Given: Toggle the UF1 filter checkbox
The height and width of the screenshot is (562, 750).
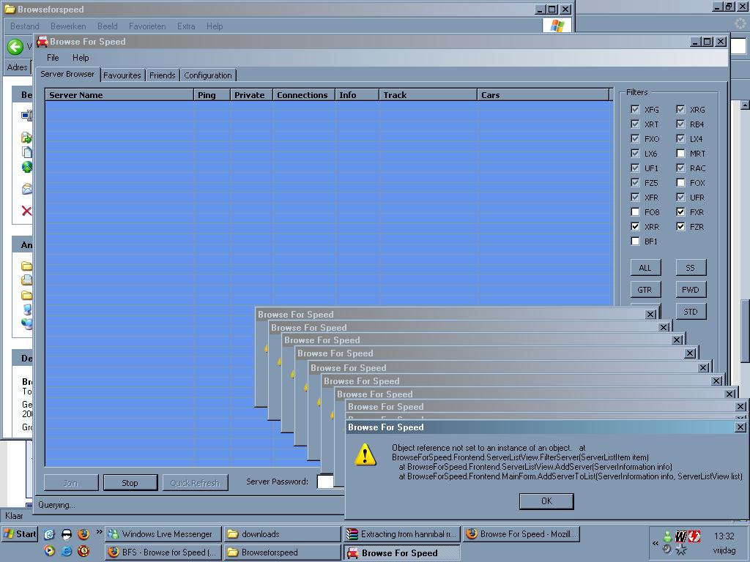Looking at the screenshot, I should click(x=635, y=168).
